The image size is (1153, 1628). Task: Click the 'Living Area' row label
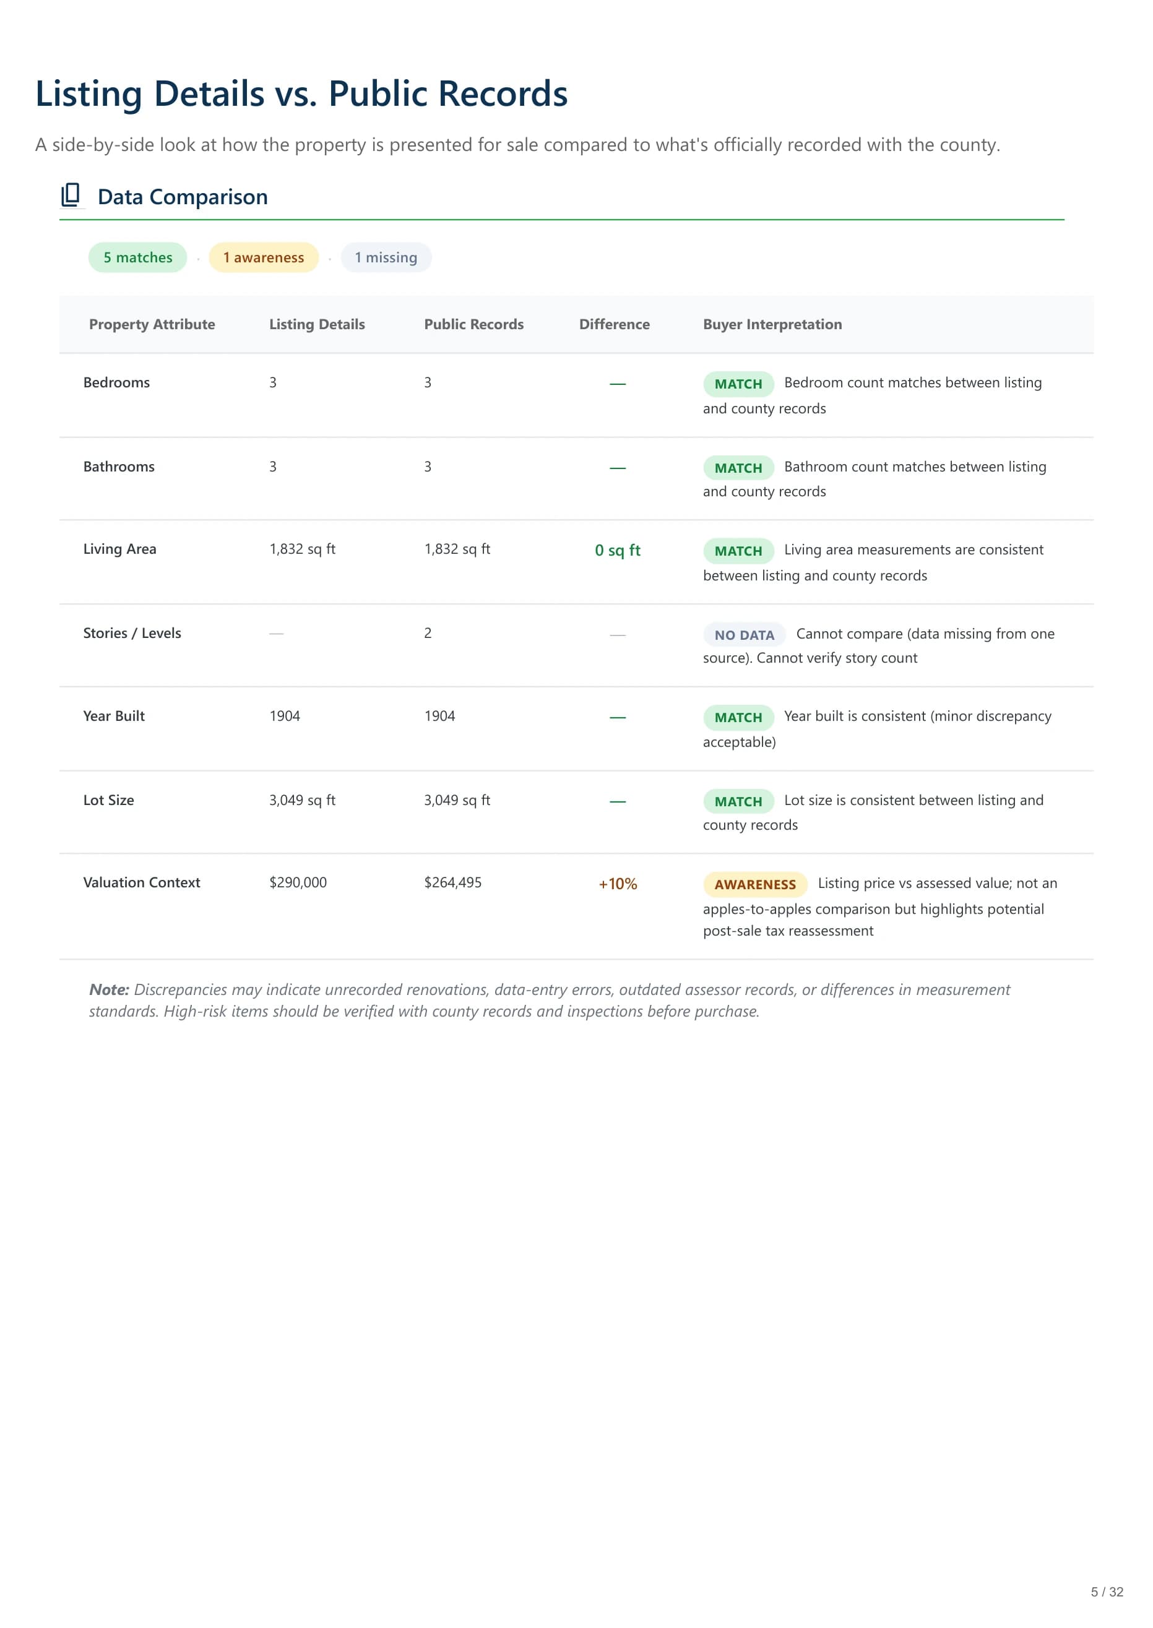tap(119, 549)
